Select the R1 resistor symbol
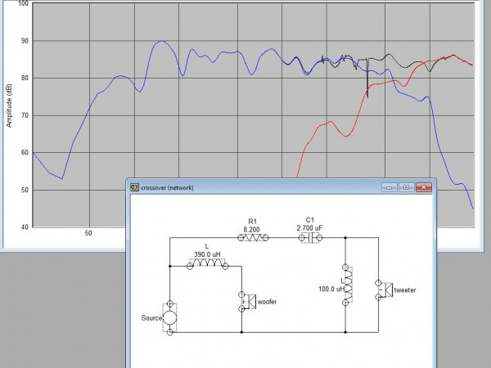Image resolution: width=491 pixels, height=368 pixels. click(x=251, y=238)
